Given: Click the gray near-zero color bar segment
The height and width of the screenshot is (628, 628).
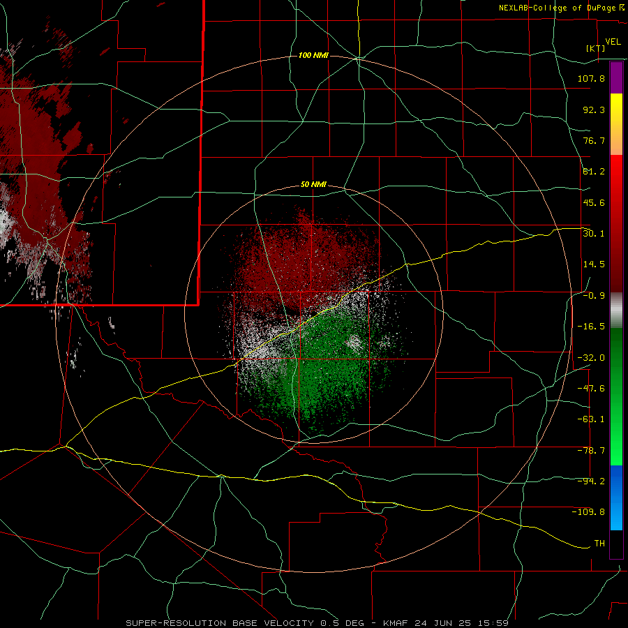Looking at the screenshot, I should 616,311.
